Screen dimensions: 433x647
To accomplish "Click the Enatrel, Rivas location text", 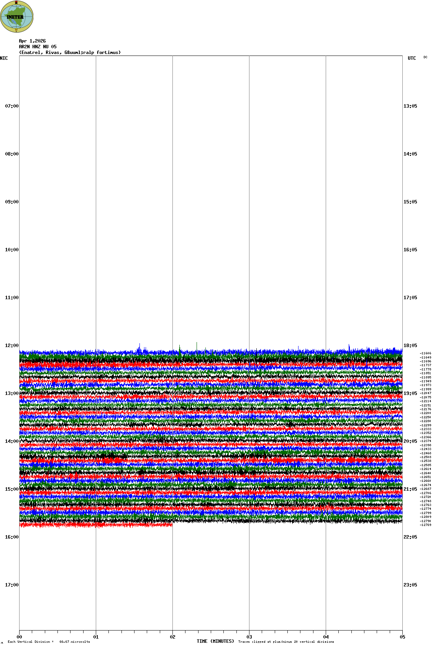I will (70, 52).
